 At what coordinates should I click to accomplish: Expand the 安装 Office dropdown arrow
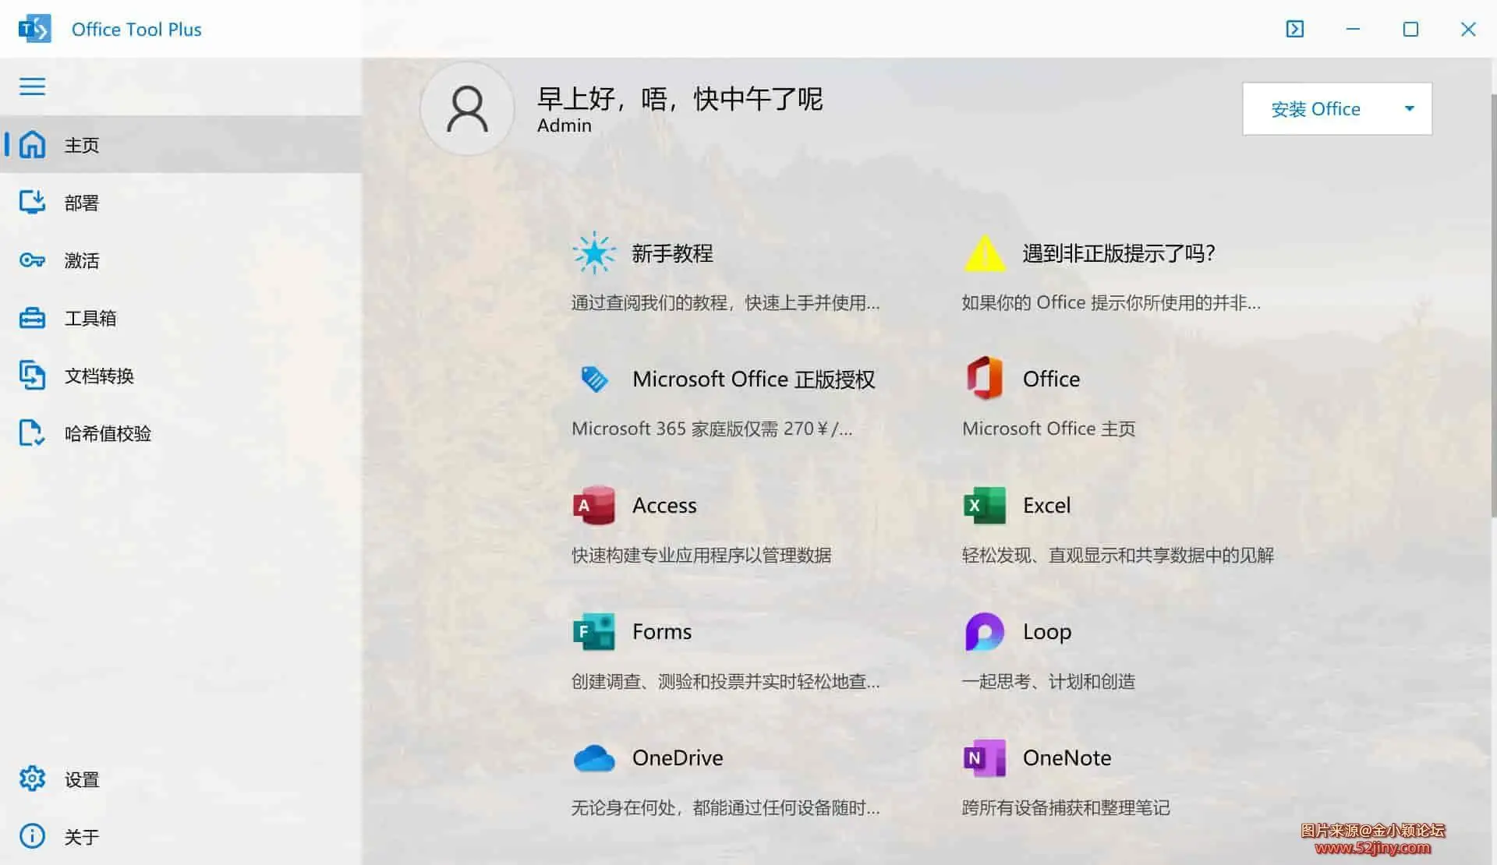click(x=1409, y=109)
